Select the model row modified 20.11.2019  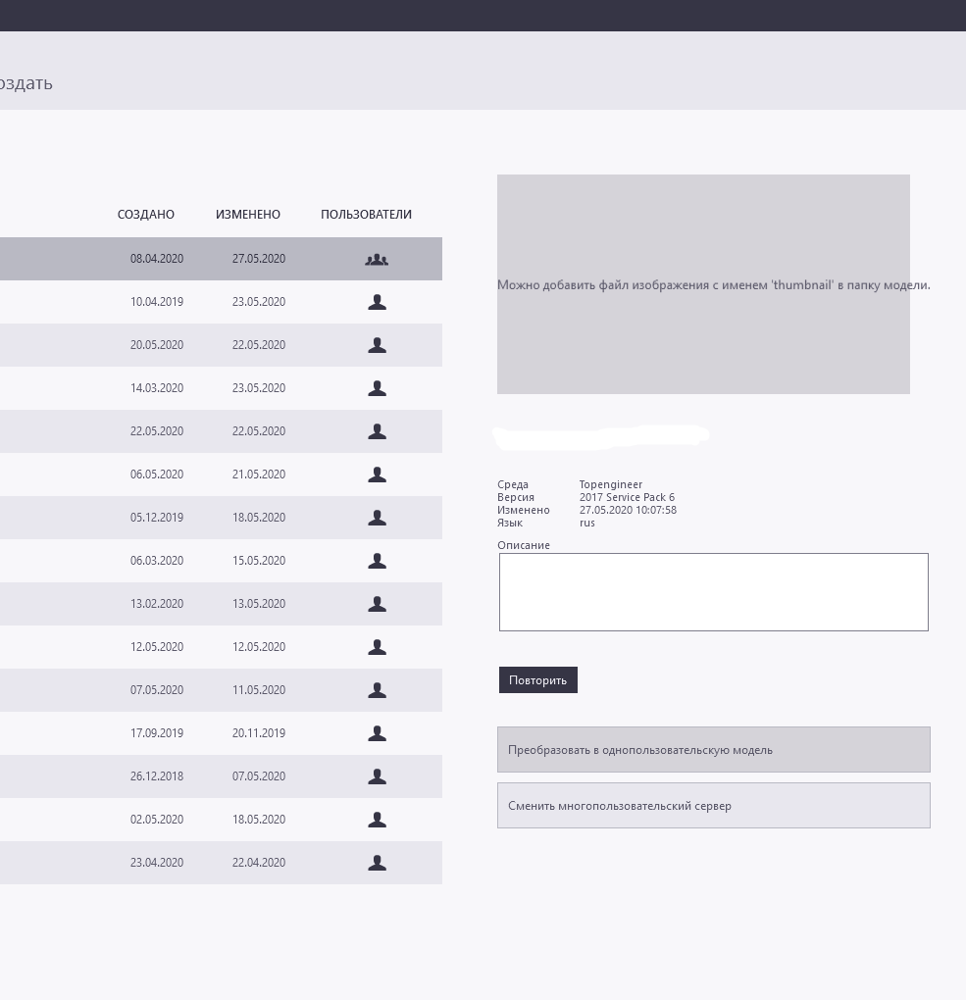221,733
